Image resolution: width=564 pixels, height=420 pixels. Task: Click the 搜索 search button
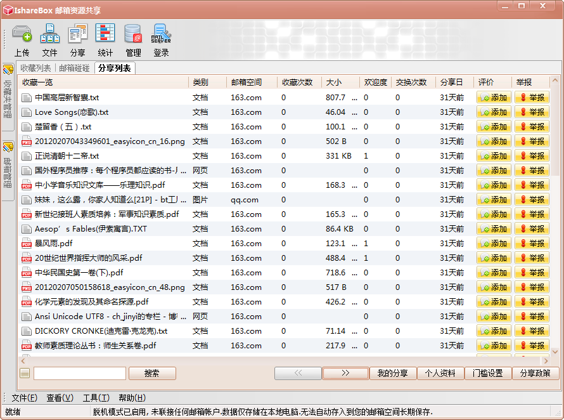[152, 373]
